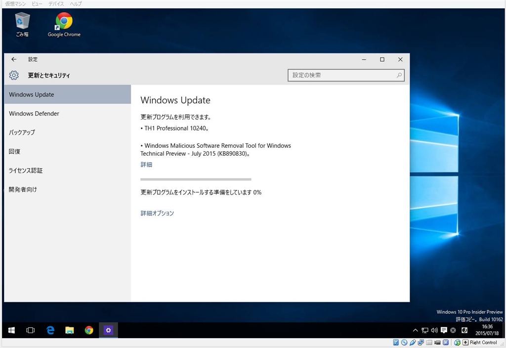The width and height of the screenshot is (506, 348).
Task: Click the インストールする準備をしています 0% status text
Action: click(x=201, y=192)
